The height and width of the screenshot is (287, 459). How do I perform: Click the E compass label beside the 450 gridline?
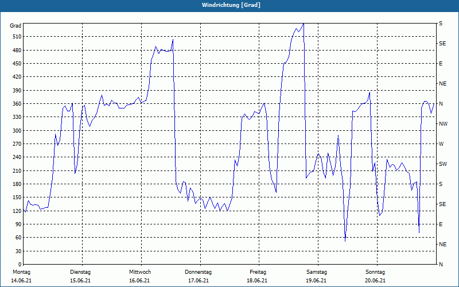441,64
